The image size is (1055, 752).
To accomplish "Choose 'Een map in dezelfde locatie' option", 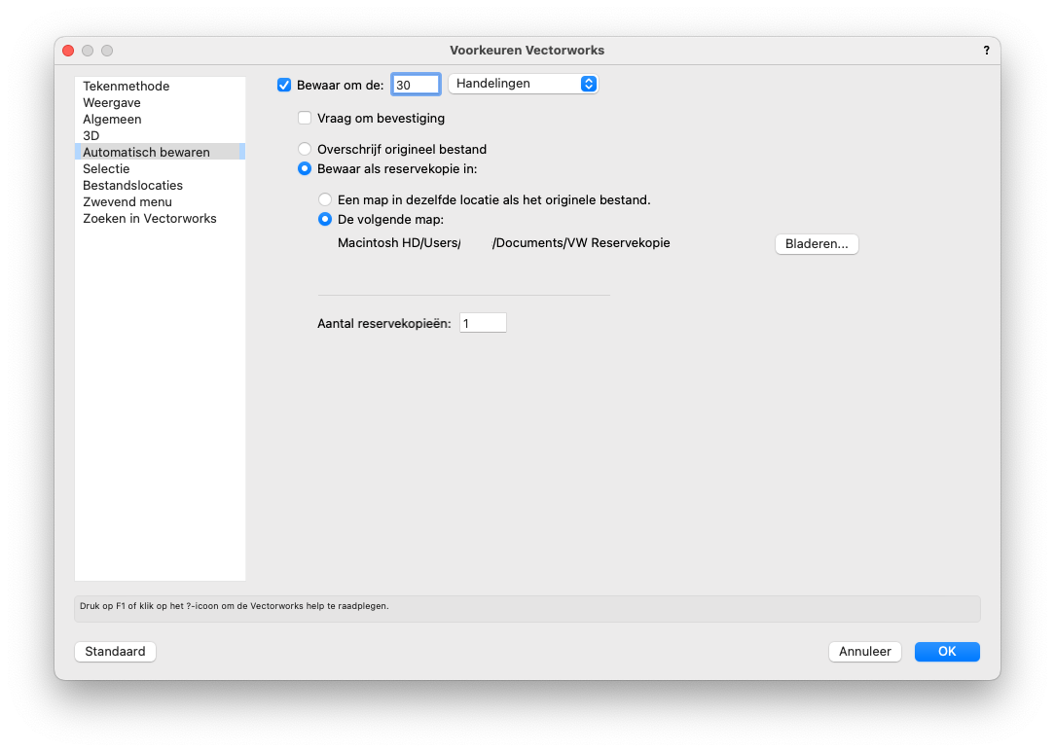I will tap(325, 199).
